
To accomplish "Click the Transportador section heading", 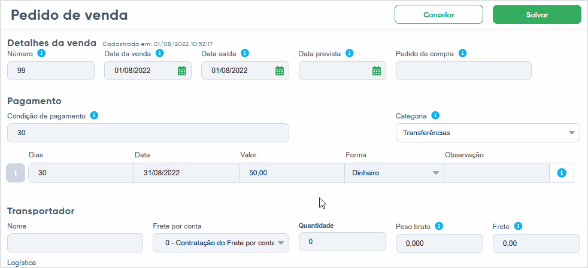I will pos(41,211).
